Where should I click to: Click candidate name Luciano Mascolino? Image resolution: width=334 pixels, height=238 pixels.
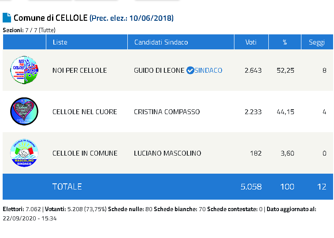167,153
